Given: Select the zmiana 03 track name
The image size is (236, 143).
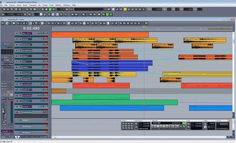Looking at the screenshot, I should pyautogui.click(x=27, y=78).
